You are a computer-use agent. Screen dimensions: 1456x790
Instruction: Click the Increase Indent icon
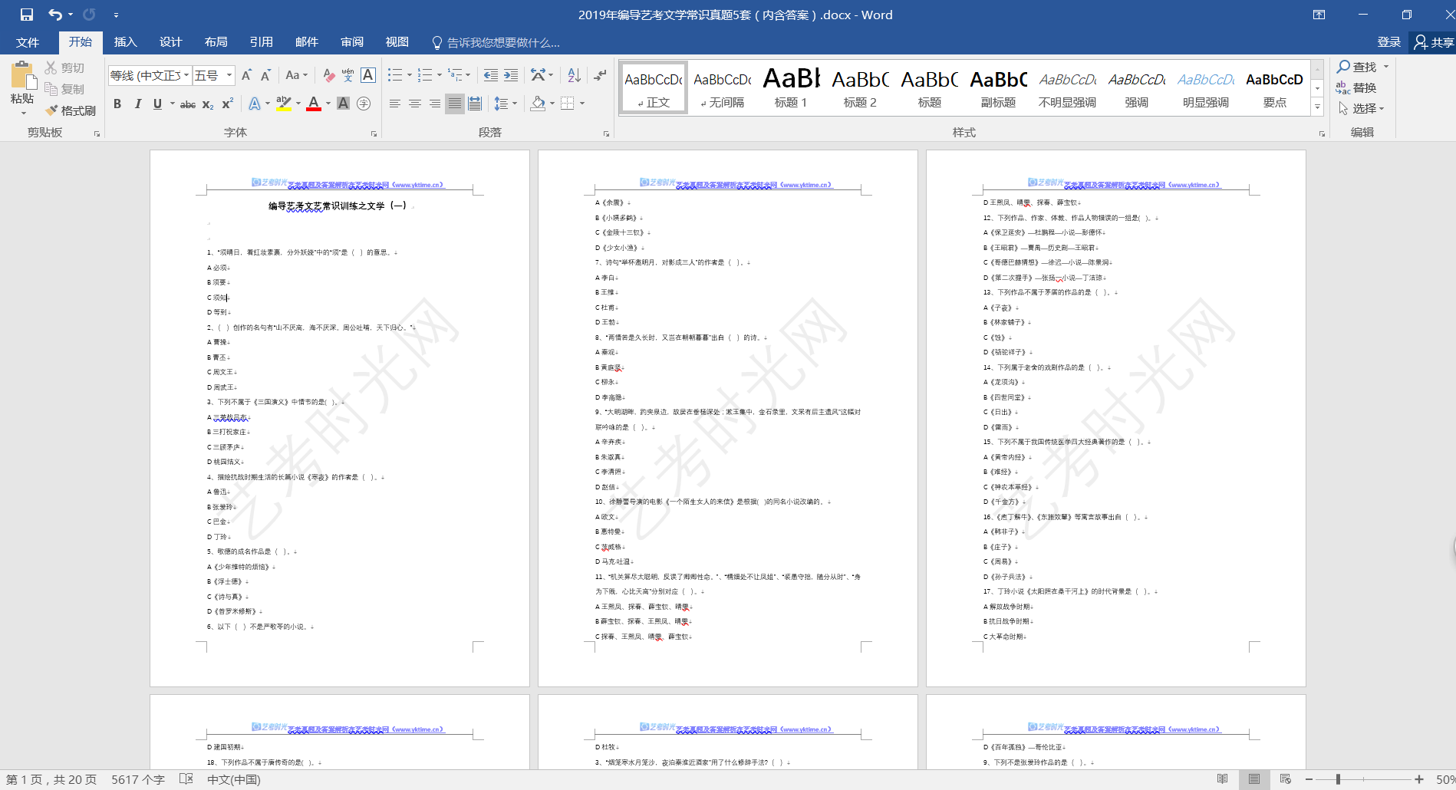pos(511,75)
